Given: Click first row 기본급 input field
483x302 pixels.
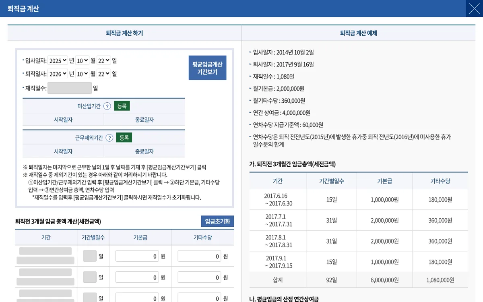Looking at the screenshot, I should [x=137, y=256].
